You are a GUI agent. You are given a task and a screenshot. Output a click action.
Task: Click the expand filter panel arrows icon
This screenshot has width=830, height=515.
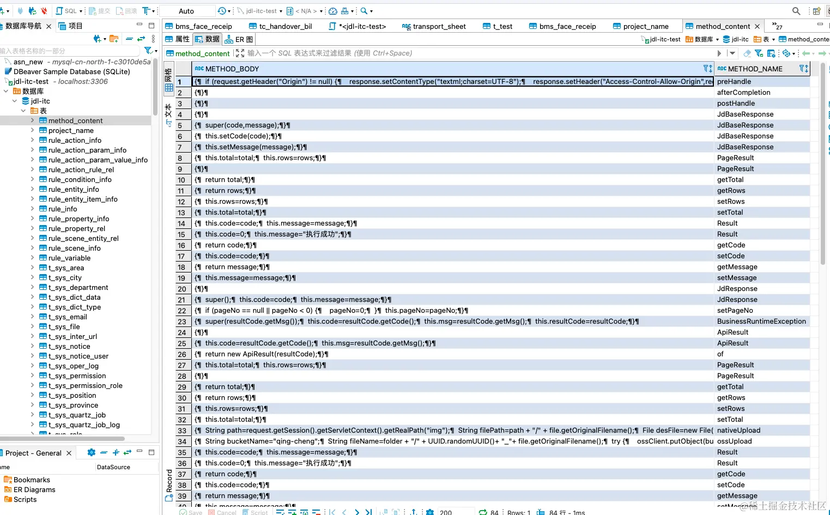(x=240, y=53)
